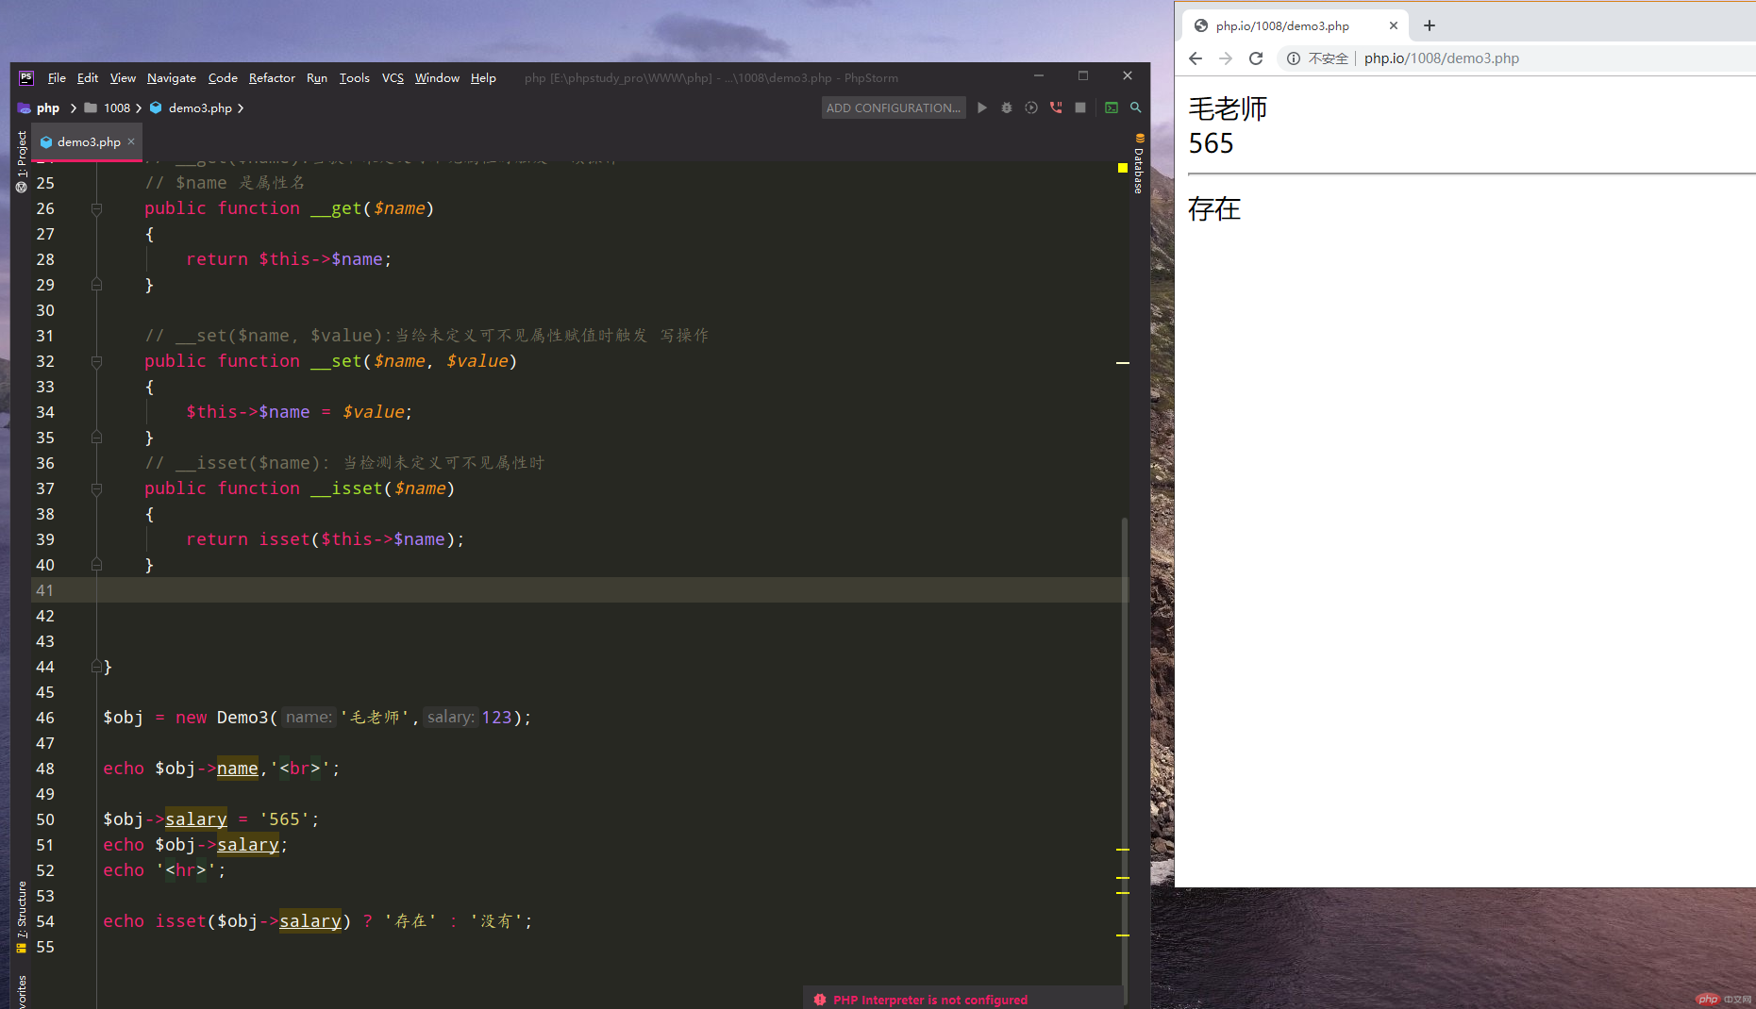Open the View menu
Viewport: 1756px width, 1009px height.
pos(123,77)
